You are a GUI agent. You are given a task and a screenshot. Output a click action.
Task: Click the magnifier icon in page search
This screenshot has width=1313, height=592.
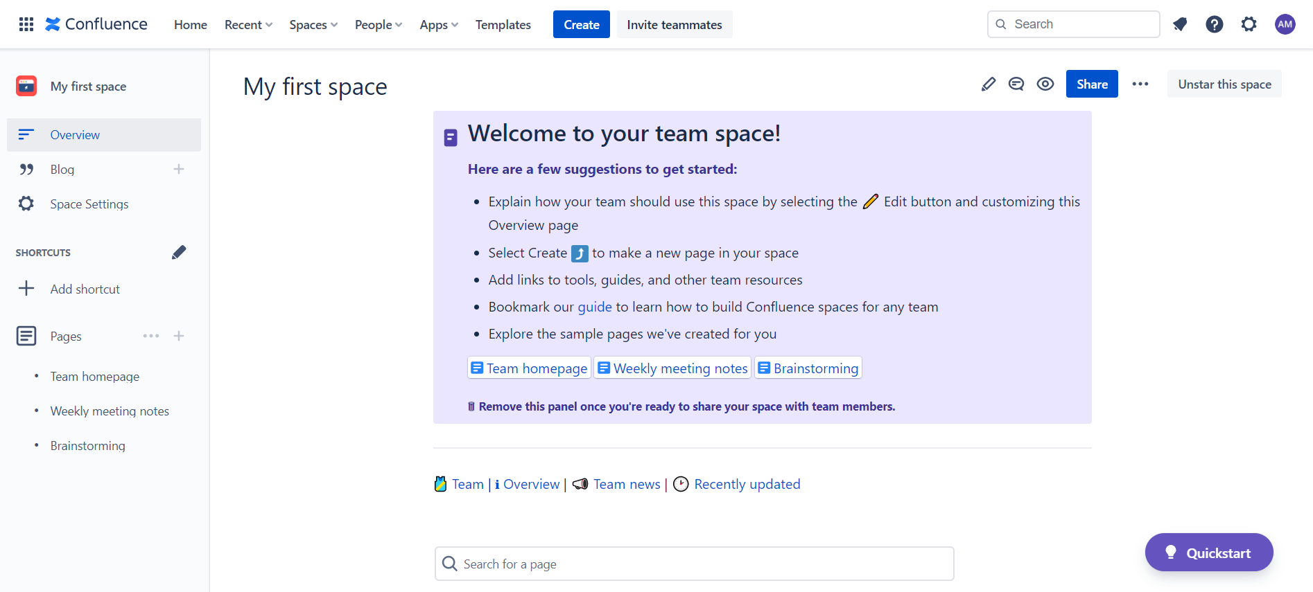click(x=450, y=564)
